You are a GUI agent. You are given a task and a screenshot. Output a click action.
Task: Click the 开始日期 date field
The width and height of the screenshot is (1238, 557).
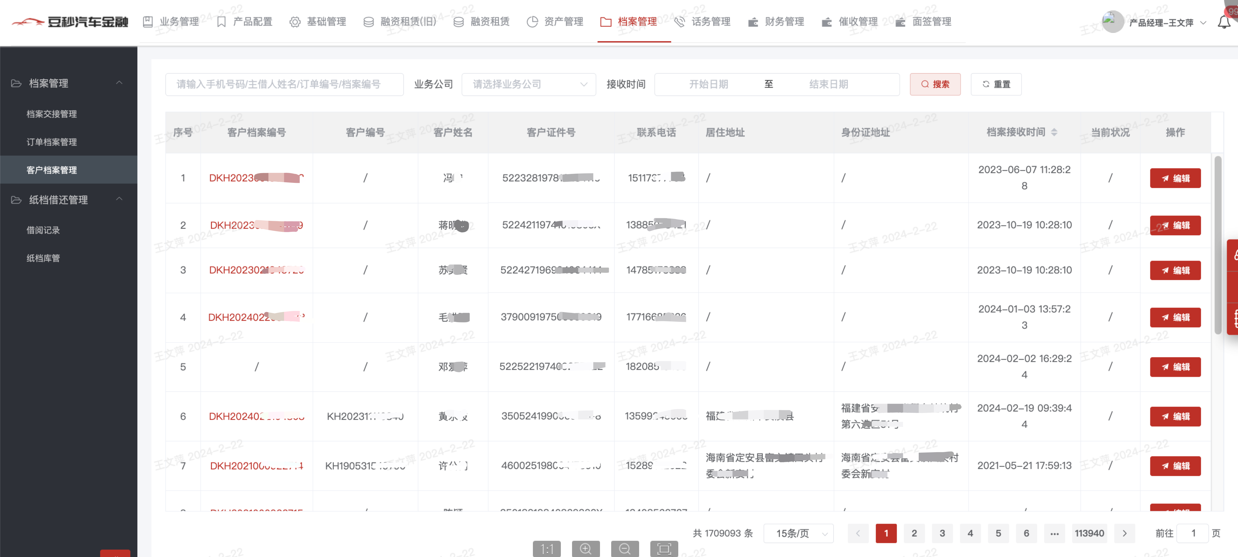708,84
